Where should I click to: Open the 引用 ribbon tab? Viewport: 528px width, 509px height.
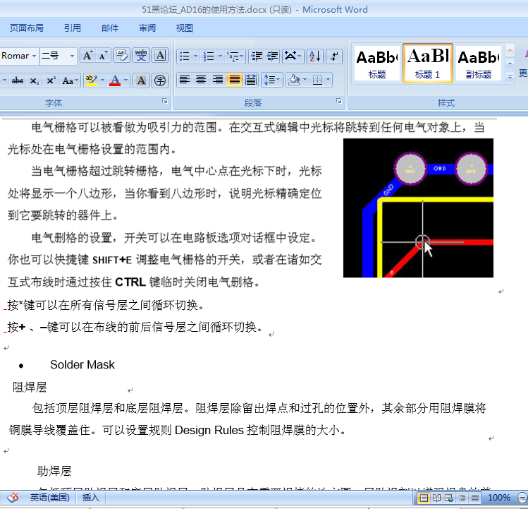73,28
